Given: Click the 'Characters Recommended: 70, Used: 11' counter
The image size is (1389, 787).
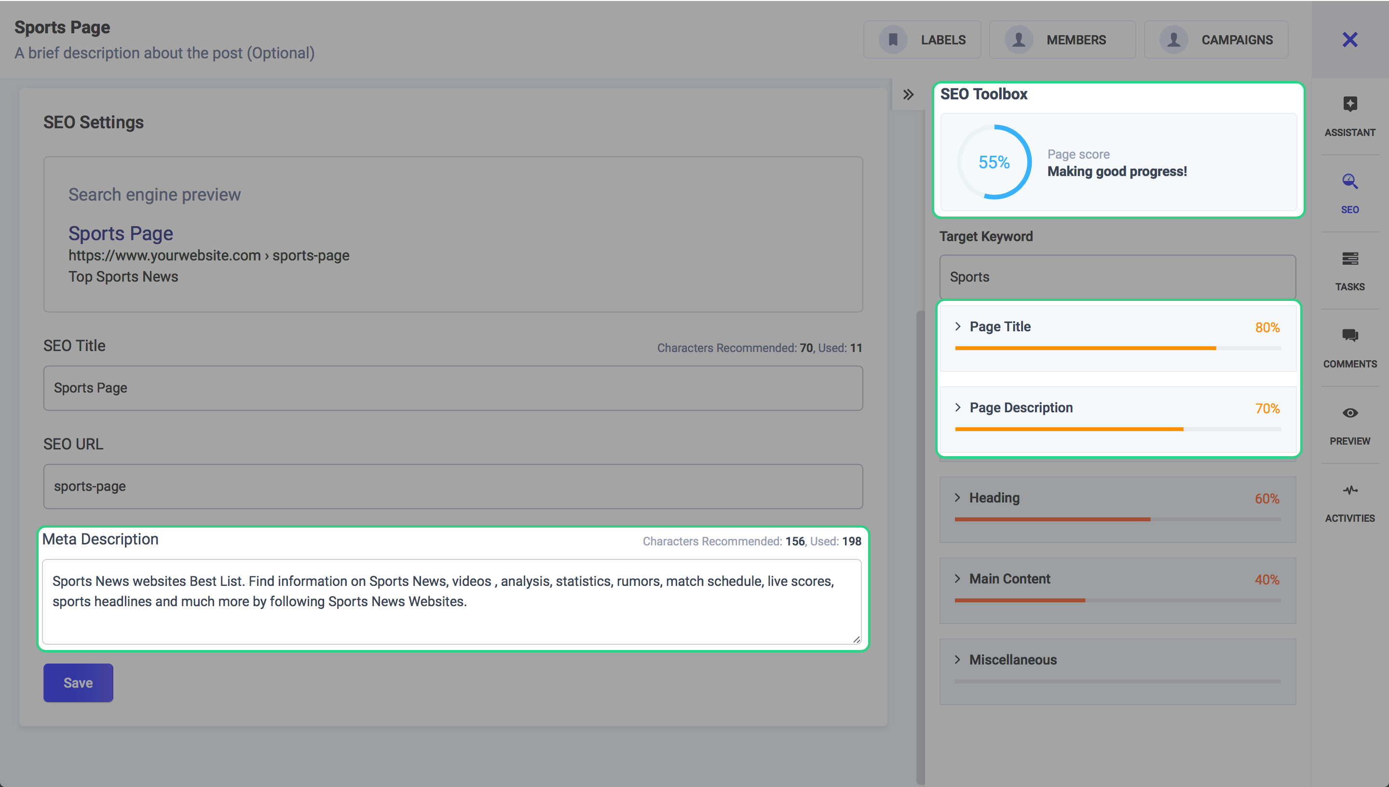Looking at the screenshot, I should (759, 348).
